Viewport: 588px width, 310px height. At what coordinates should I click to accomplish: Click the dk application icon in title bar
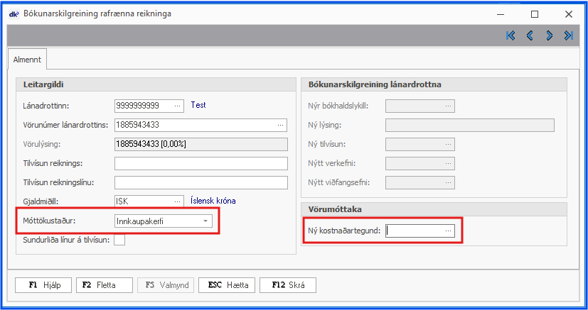tap(13, 13)
